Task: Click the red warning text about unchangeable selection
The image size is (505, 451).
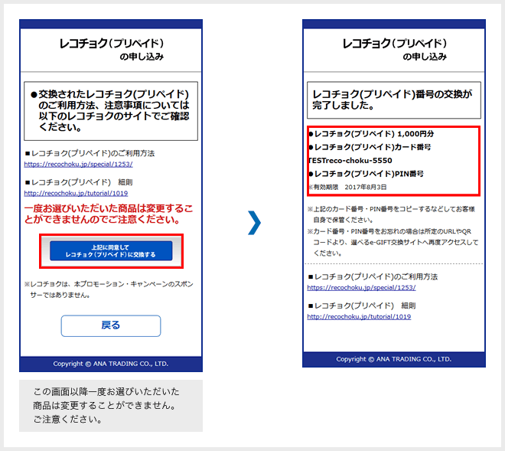Action: click(x=109, y=214)
